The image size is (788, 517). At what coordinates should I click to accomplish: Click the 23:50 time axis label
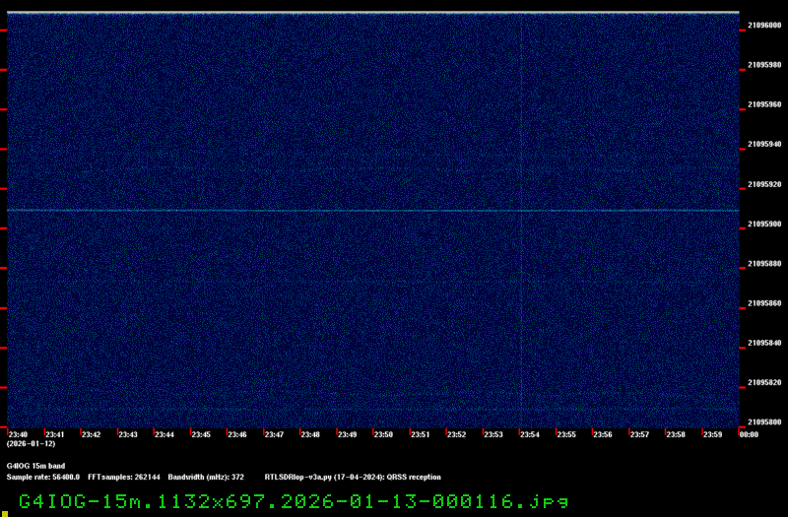(x=383, y=434)
